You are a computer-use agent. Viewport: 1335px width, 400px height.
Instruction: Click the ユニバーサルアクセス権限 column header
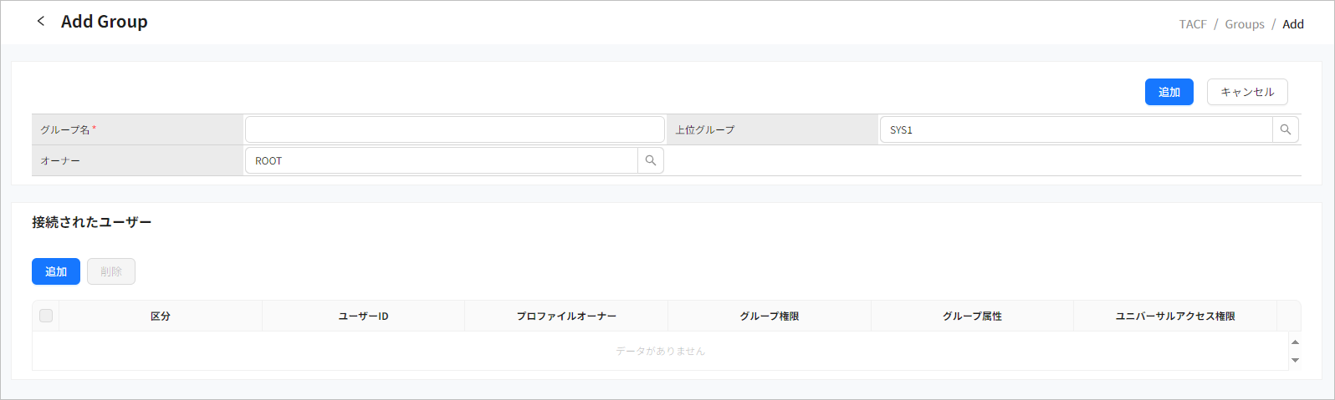pos(1174,316)
